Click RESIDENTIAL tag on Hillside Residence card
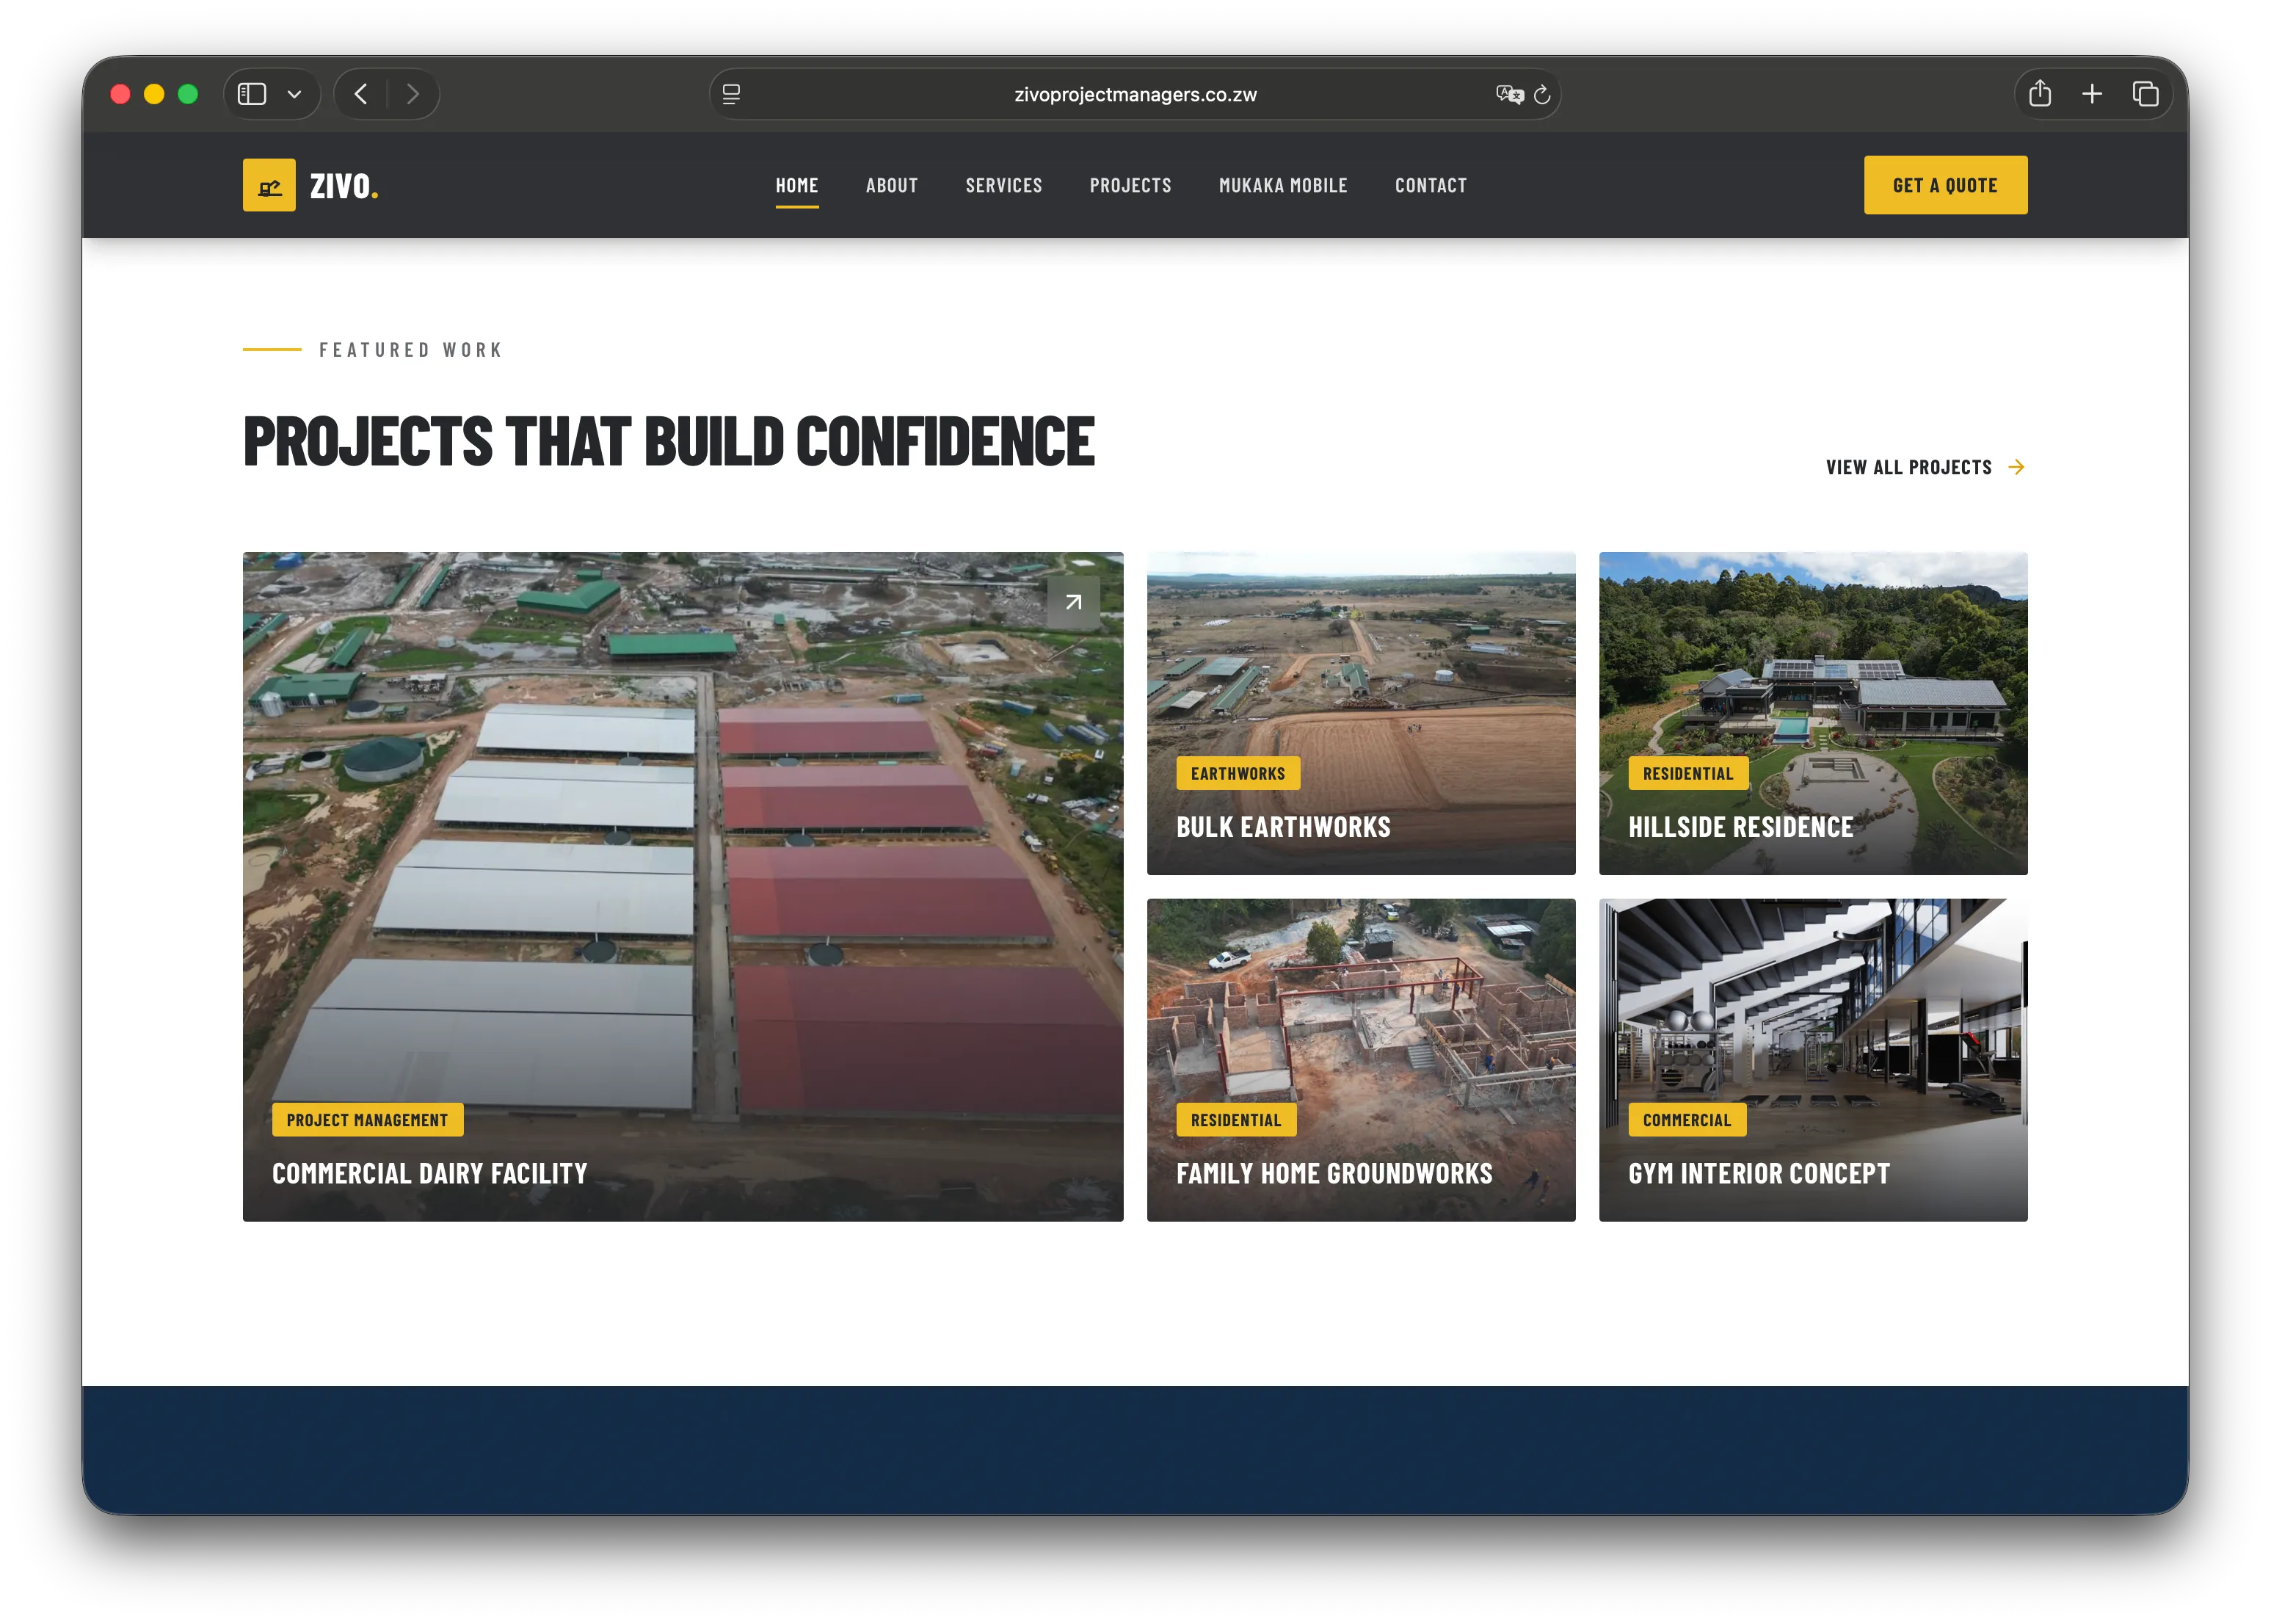This screenshot has height=1624, width=2271. (x=1687, y=773)
